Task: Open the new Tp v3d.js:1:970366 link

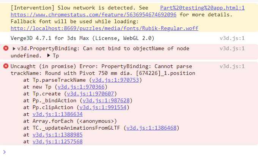Action: point(81,87)
